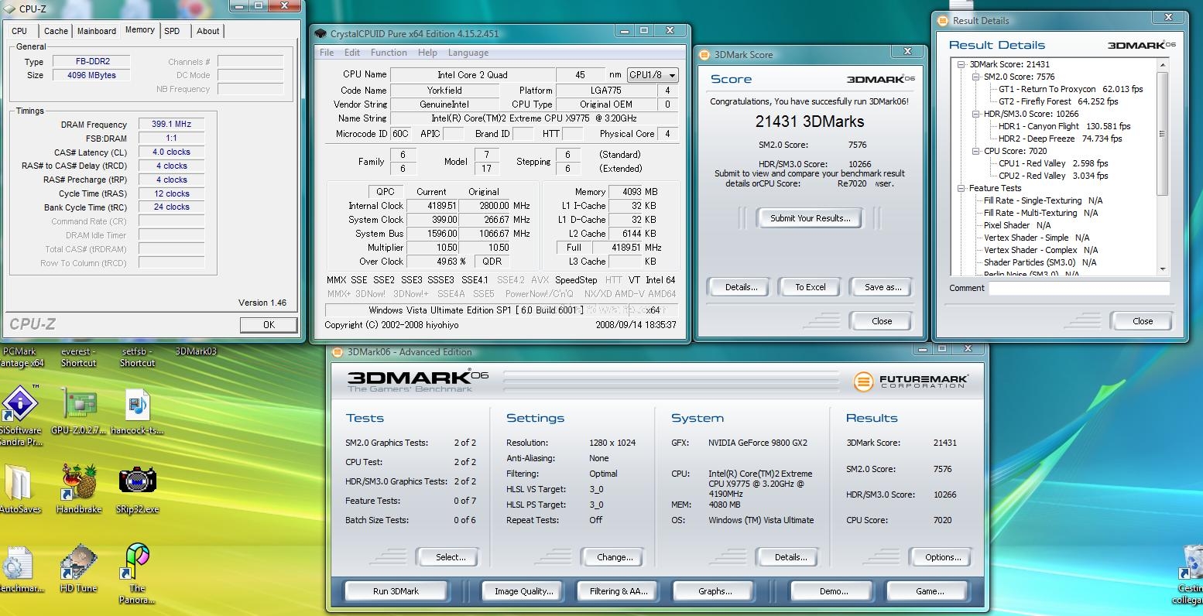The image size is (1203, 616).
Task: Collapse the SM2.0 Score tree node
Action: [975, 77]
